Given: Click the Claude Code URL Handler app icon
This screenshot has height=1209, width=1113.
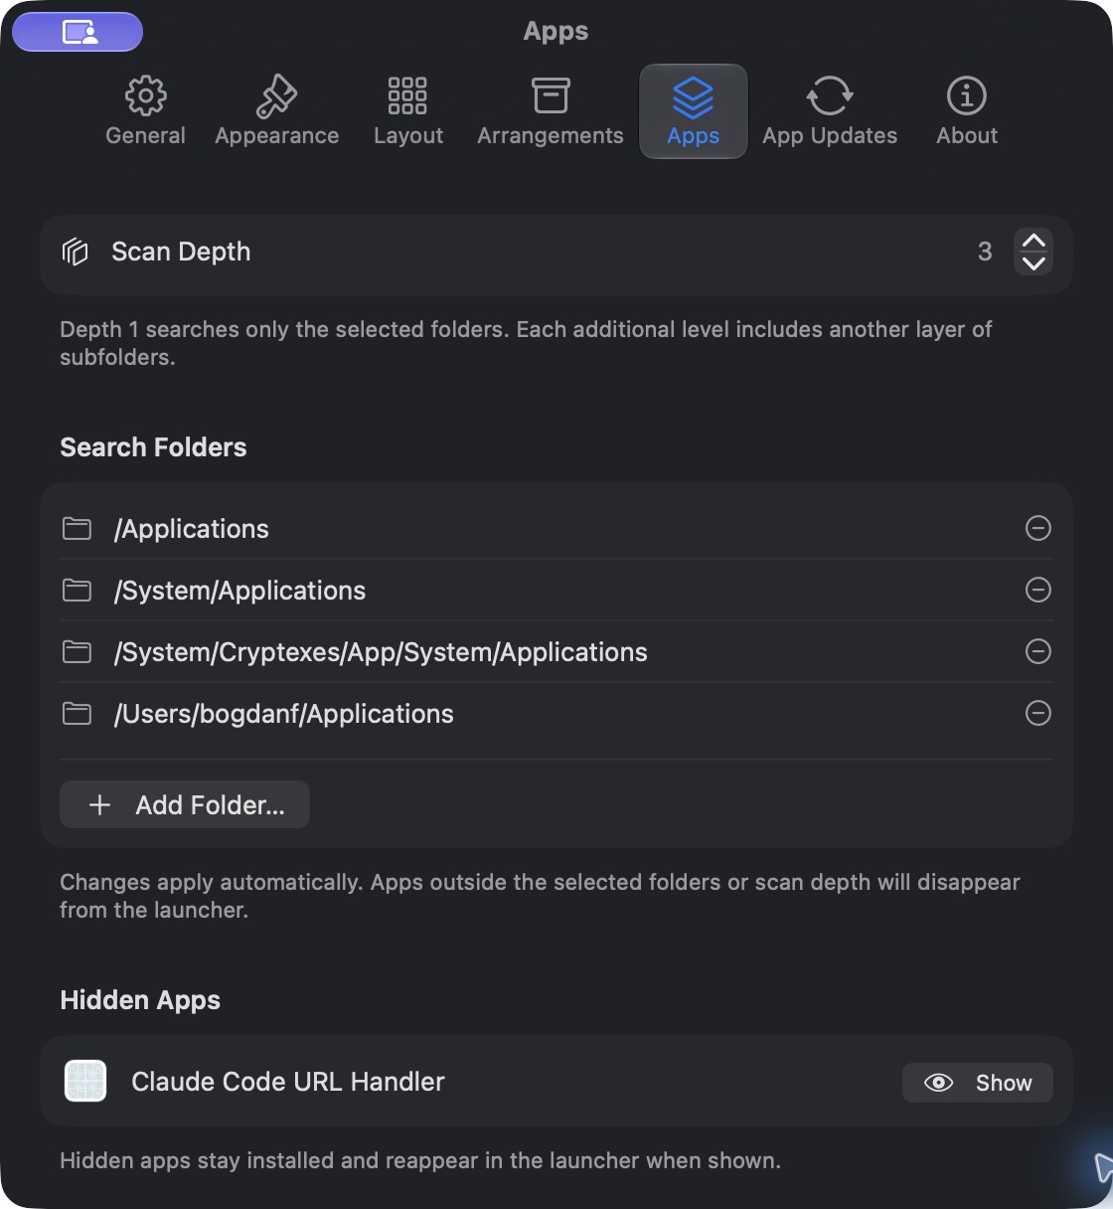Looking at the screenshot, I should coord(85,1081).
